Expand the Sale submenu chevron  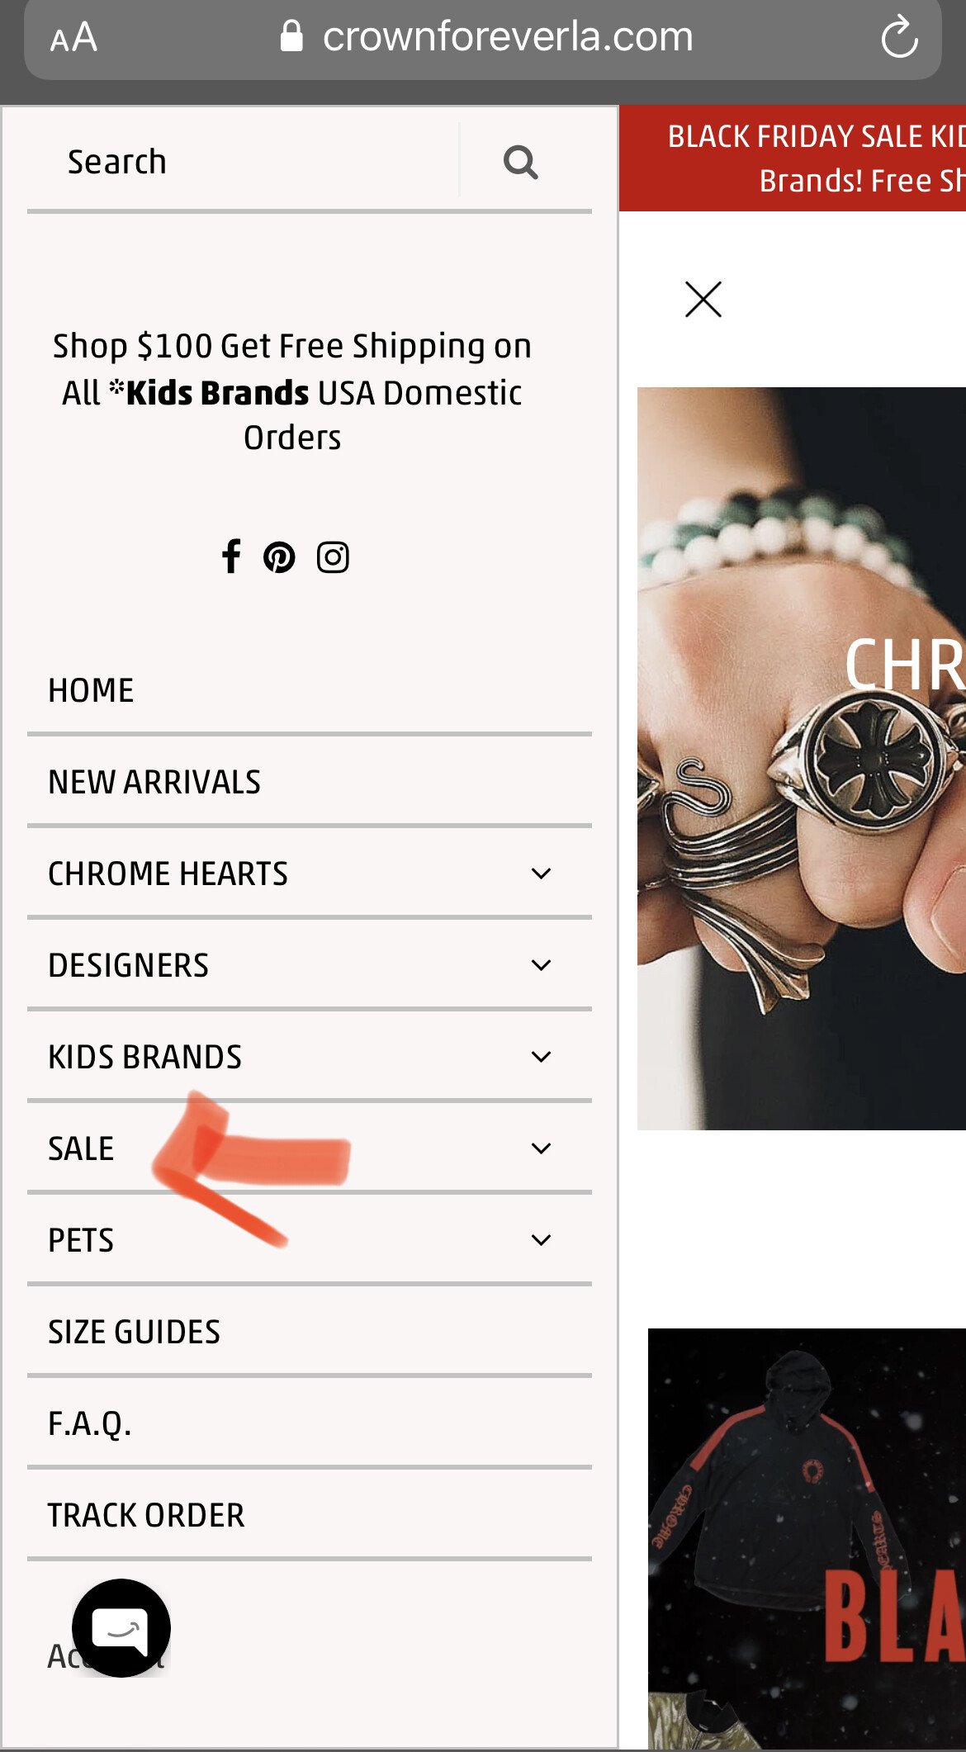pos(541,1148)
